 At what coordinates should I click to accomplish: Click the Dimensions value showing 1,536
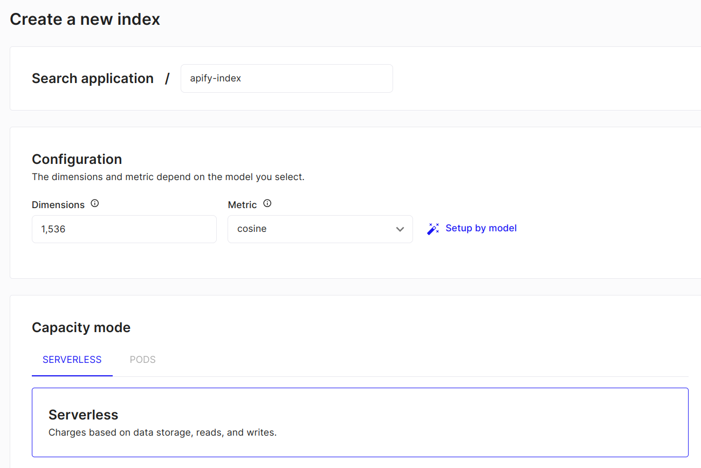[124, 229]
